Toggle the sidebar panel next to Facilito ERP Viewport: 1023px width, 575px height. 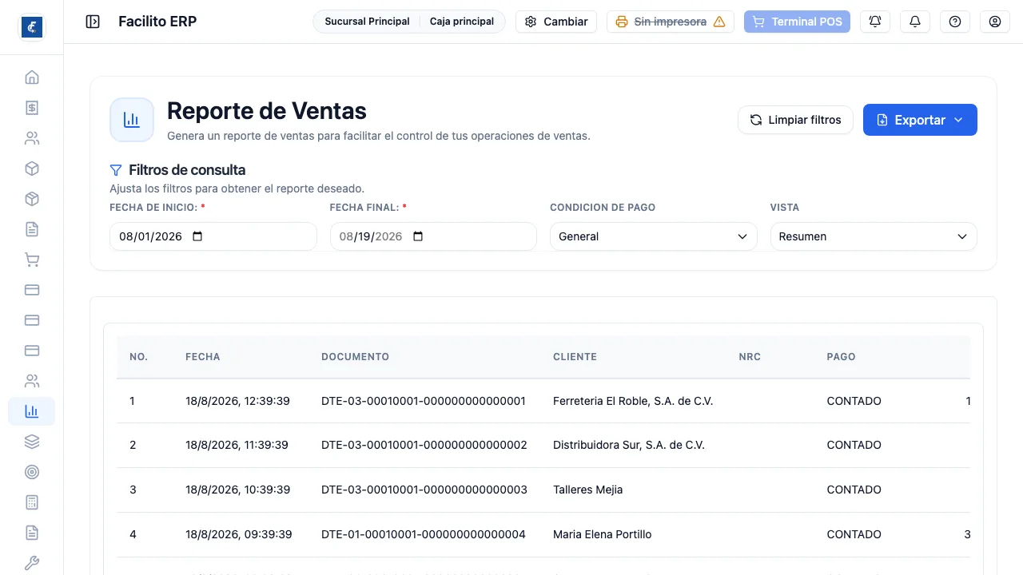point(93,22)
